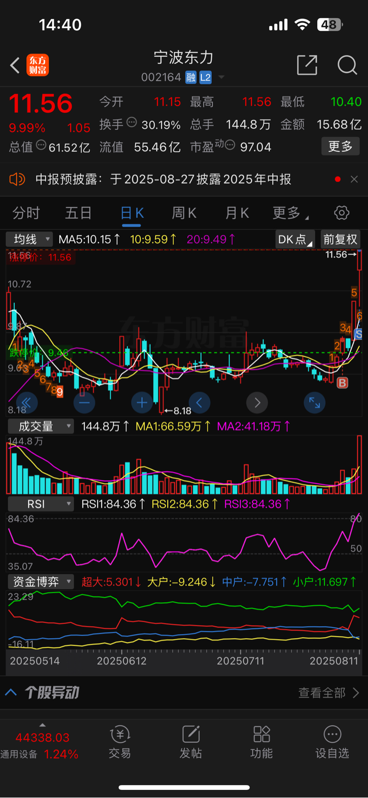368x798 pixels.
Task: Open the 均线 indicator dropdown
Action: [29, 239]
